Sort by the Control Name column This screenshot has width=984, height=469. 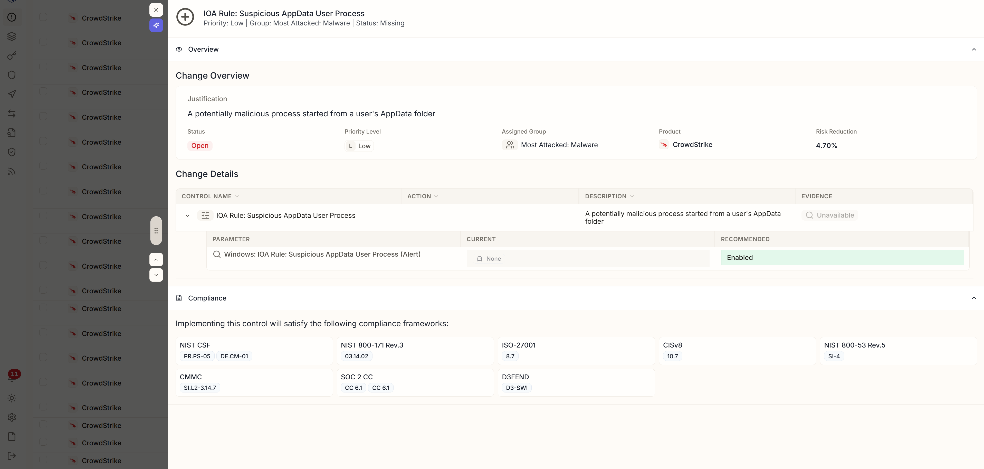(x=210, y=196)
